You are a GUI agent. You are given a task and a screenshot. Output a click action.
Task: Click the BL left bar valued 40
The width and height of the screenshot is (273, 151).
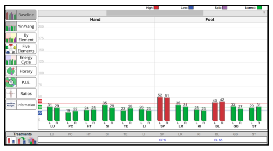pos(215,112)
